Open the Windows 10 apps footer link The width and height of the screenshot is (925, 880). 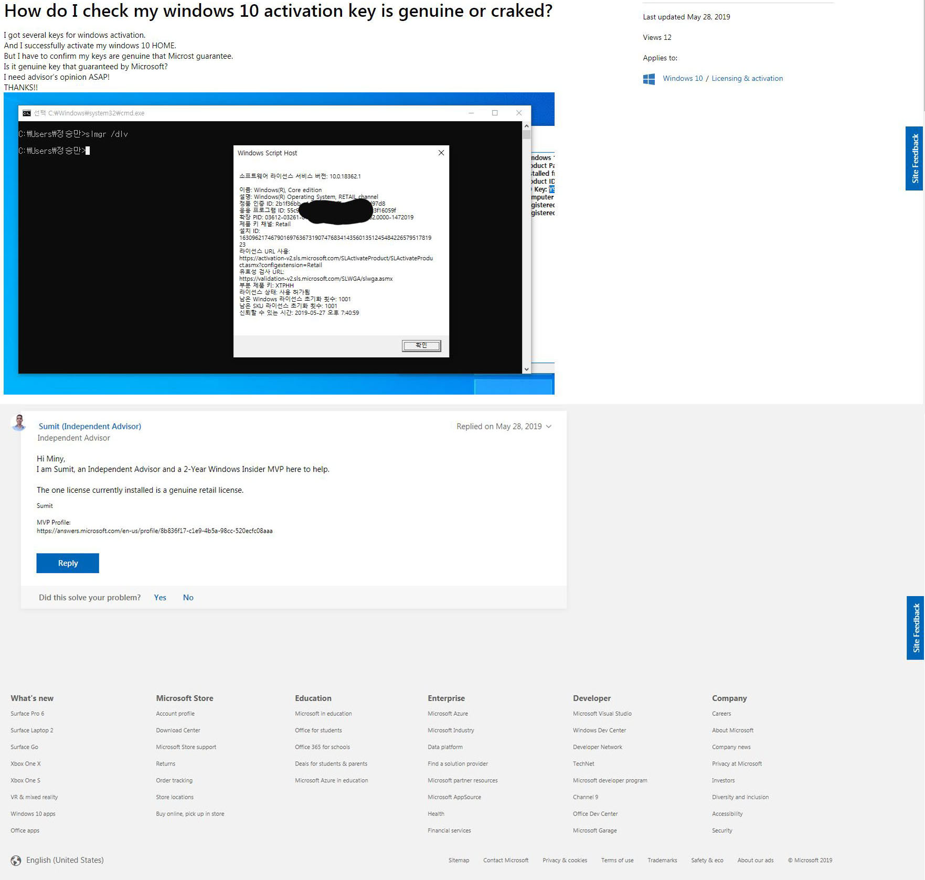[x=33, y=814]
